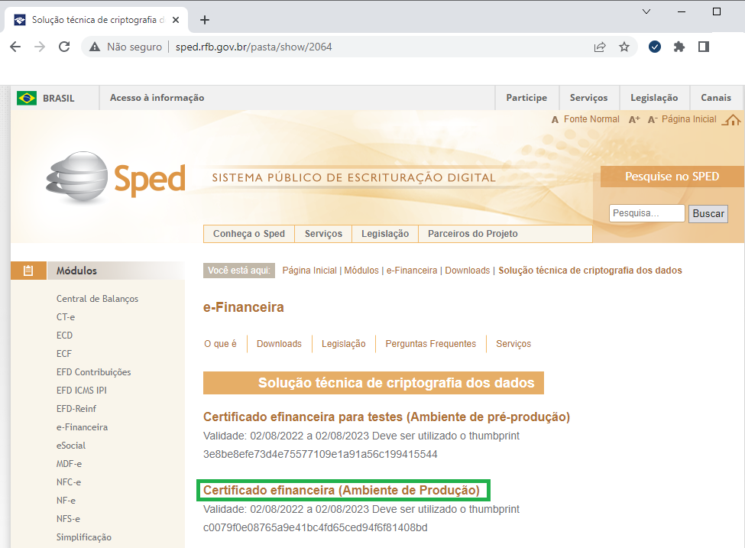Click the browser forward arrow
The height and width of the screenshot is (548, 745).
[40, 47]
